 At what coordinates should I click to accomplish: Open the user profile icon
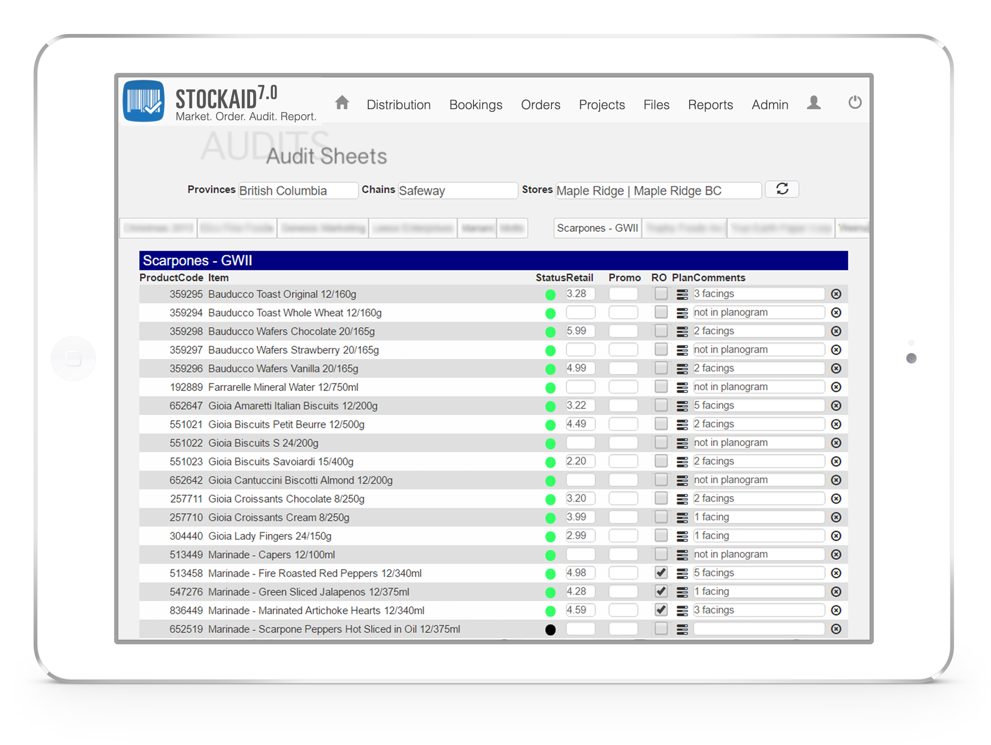[x=813, y=102]
